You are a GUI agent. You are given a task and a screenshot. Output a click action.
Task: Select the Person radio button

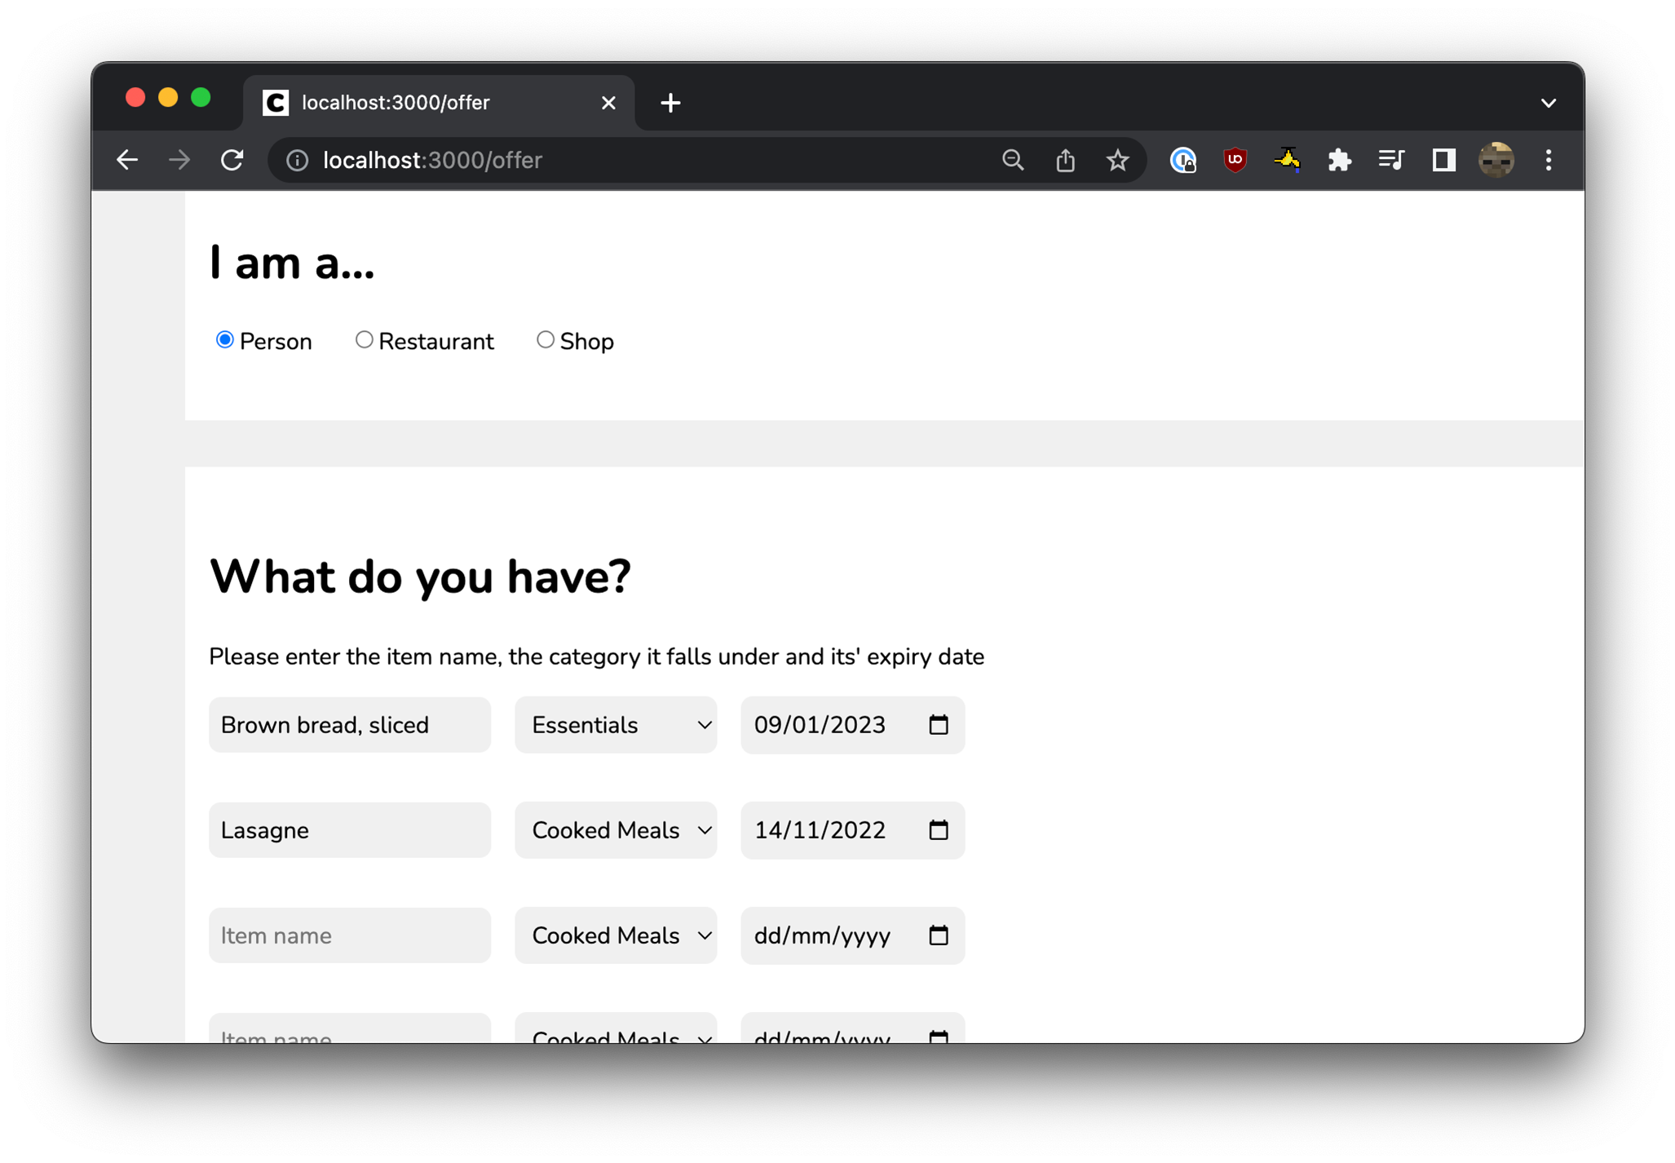pyautogui.click(x=225, y=340)
